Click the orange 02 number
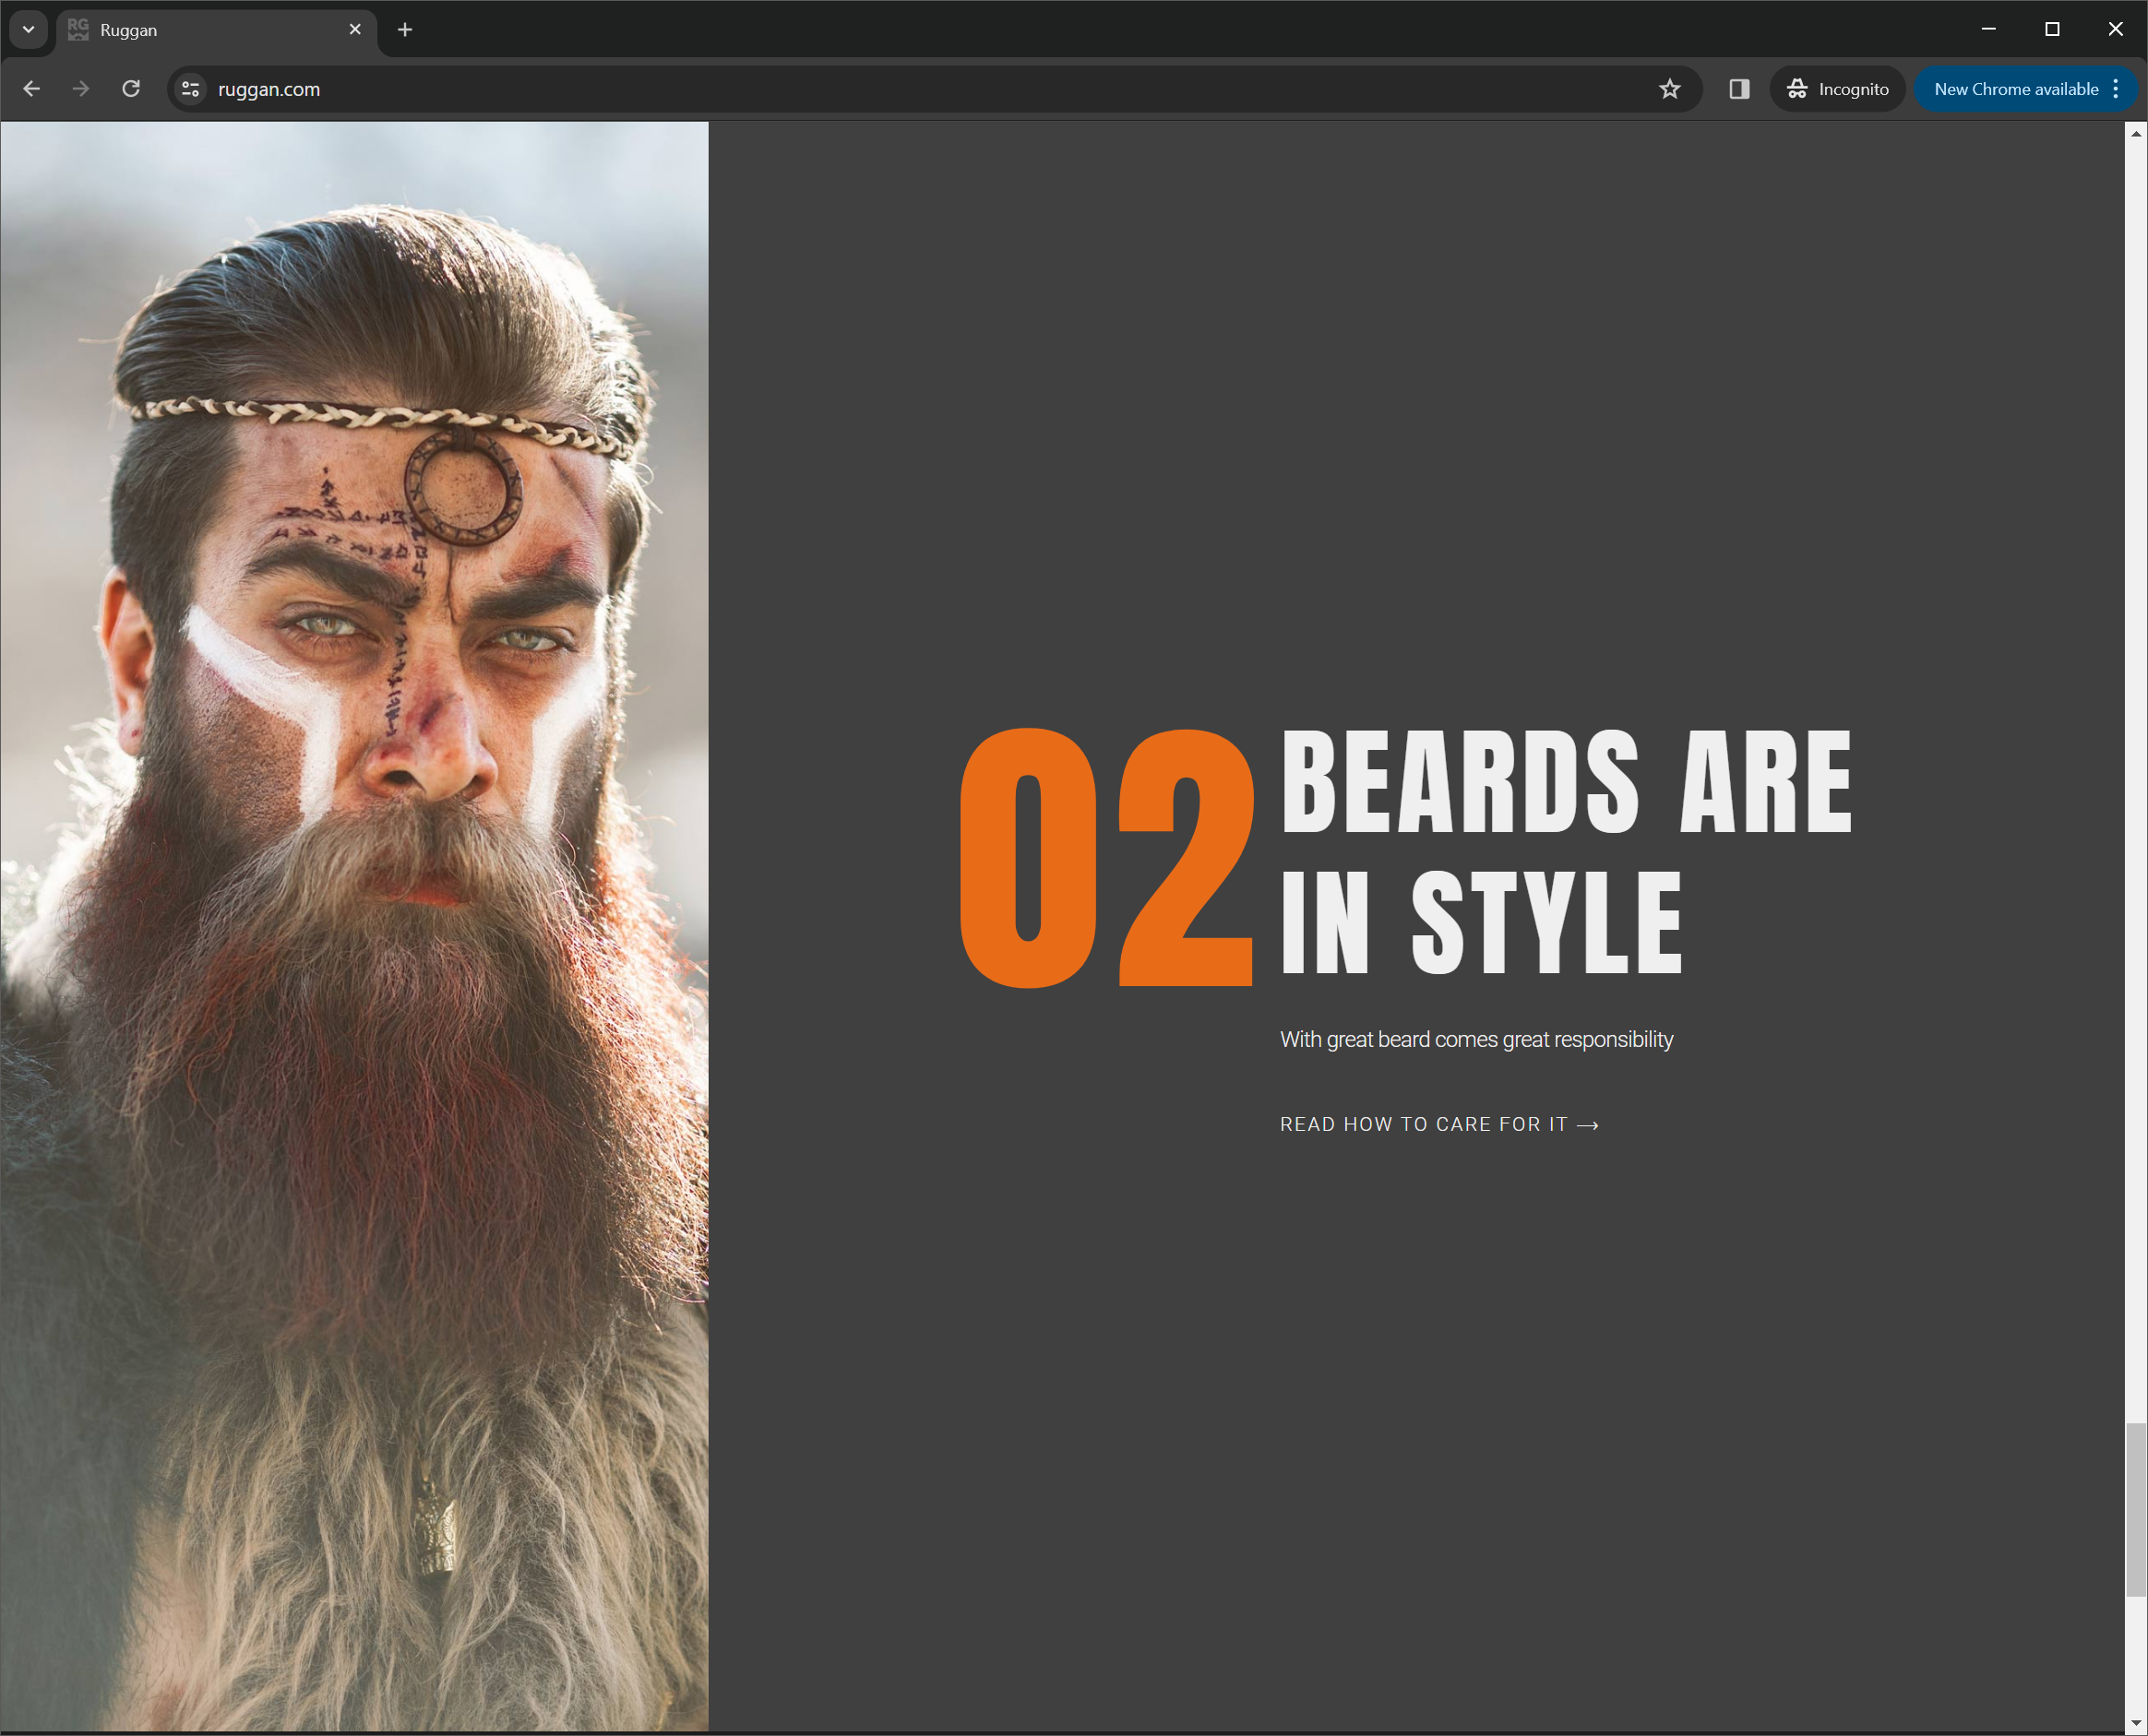Image resolution: width=2148 pixels, height=1736 pixels. pyautogui.click(x=1106, y=857)
